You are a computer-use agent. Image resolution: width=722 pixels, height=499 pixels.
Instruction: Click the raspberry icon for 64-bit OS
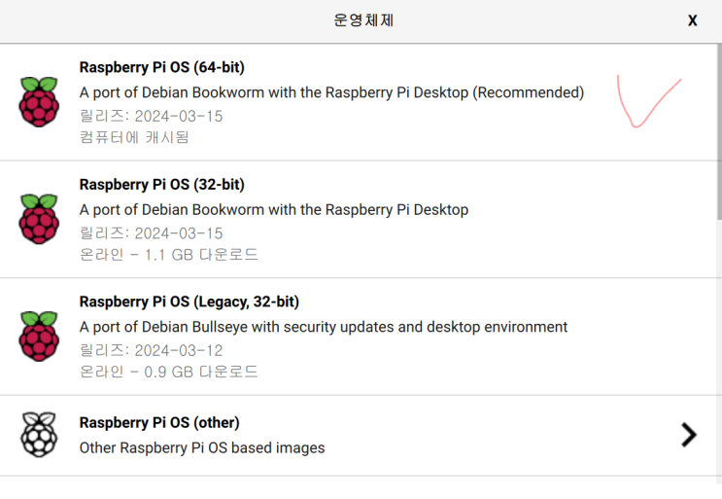[x=39, y=102]
